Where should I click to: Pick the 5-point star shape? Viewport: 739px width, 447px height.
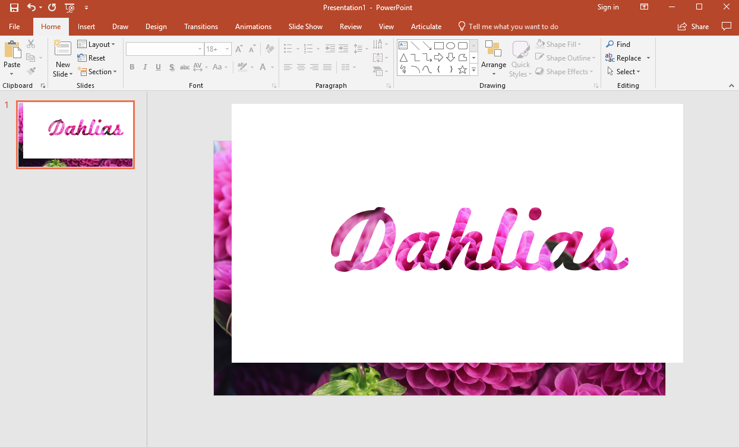pos(462,69)
